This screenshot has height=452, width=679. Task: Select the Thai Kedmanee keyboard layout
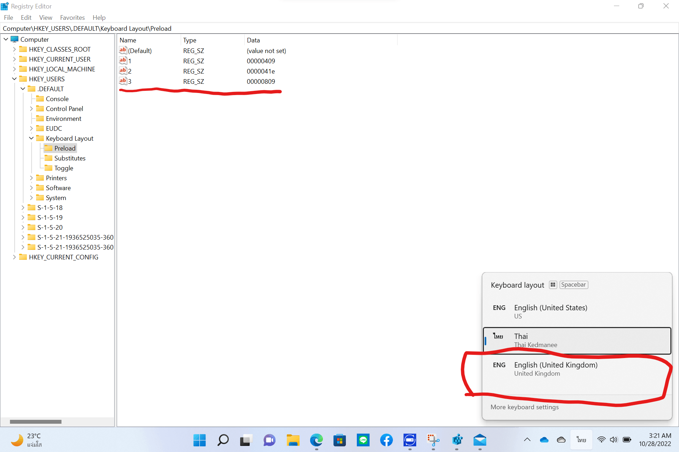coord(576,340)
